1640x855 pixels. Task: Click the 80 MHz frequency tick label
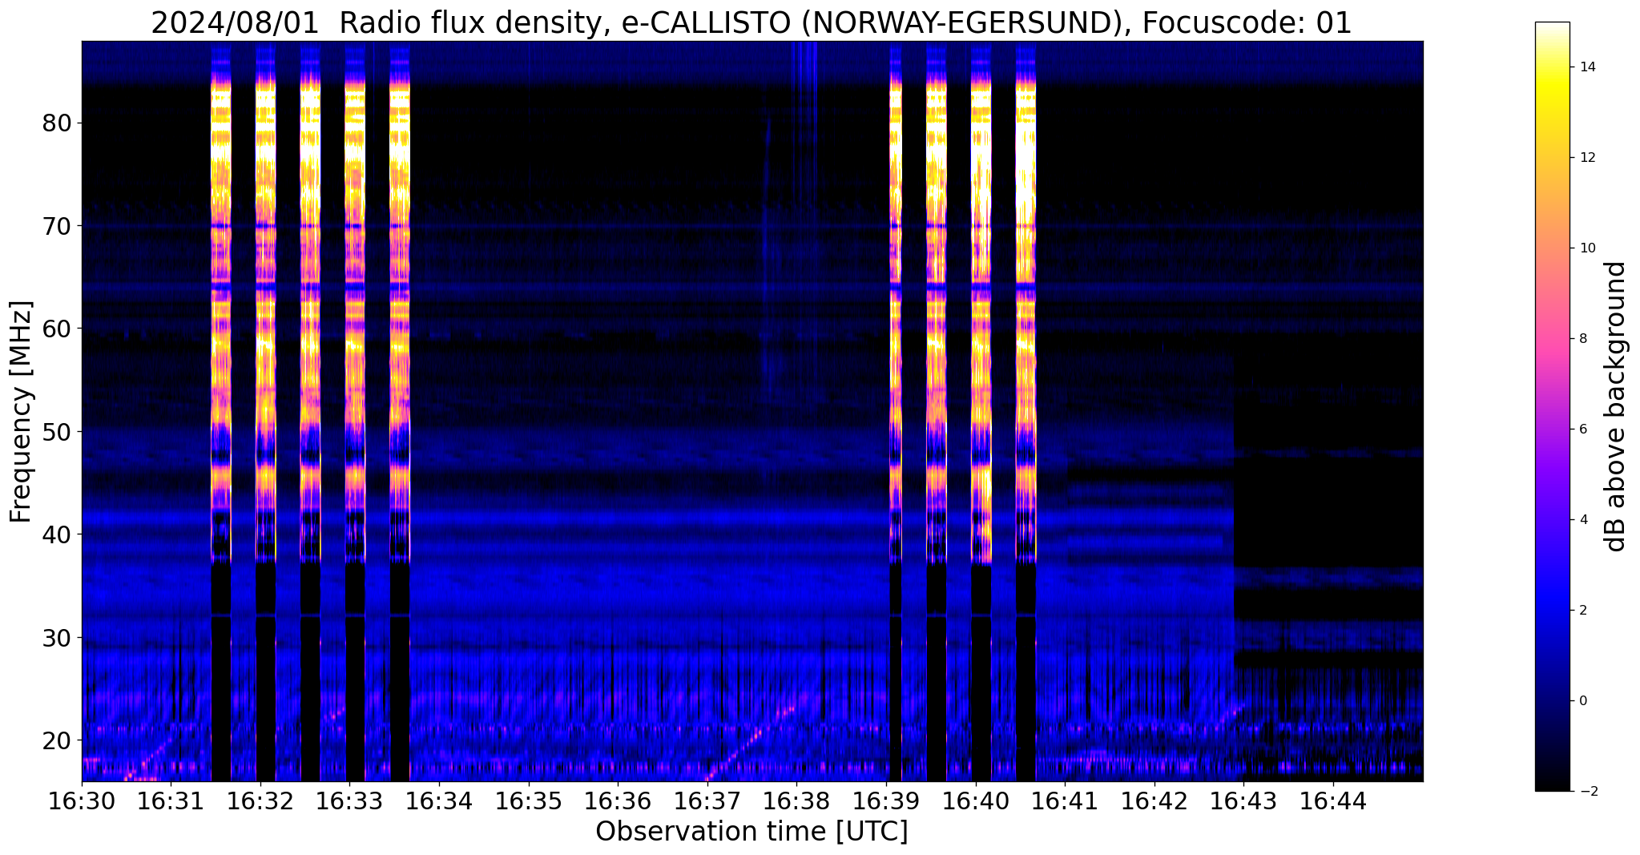click(58, 123)
